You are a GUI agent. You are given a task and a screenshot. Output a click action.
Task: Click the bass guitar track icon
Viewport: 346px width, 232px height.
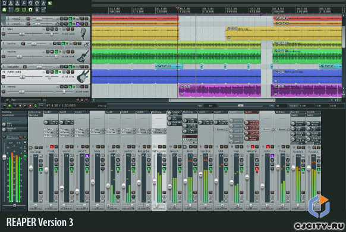83,56
